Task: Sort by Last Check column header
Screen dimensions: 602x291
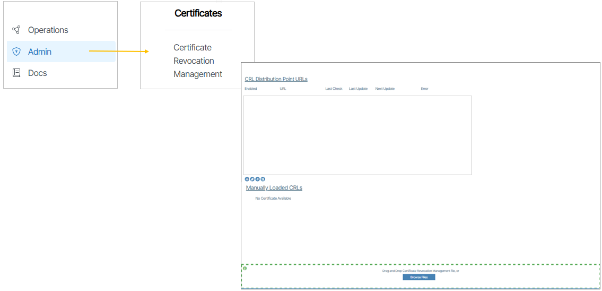Action: tap(334, 89)
